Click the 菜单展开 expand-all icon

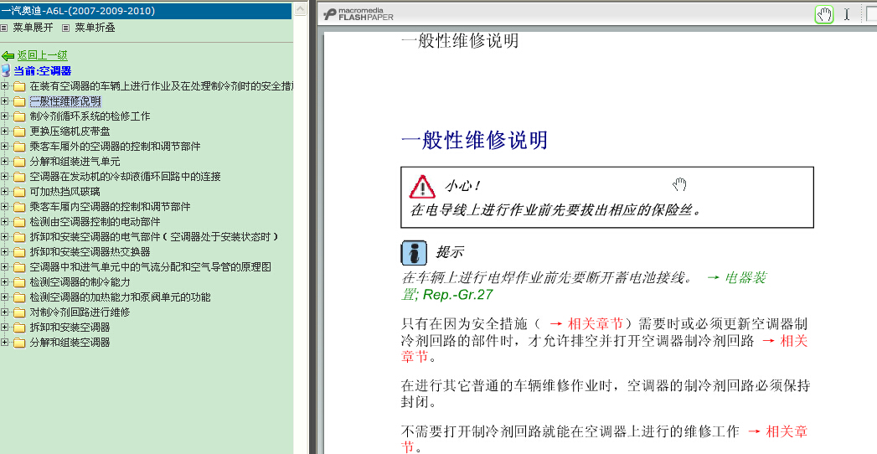(4, 28)
